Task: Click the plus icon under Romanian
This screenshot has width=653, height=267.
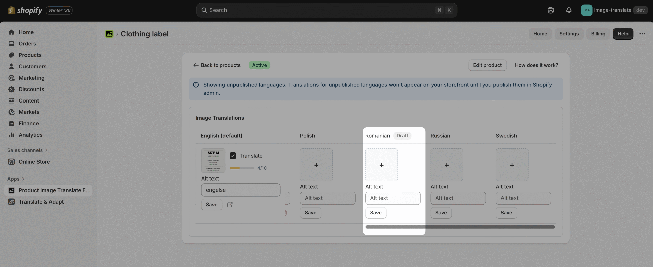Action: click(381, 165)
